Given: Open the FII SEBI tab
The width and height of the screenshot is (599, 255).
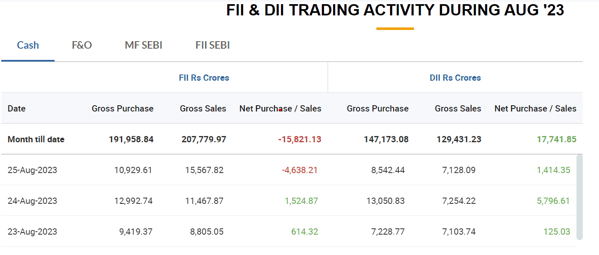Looking at the screenshot, I should pos(213,45).
